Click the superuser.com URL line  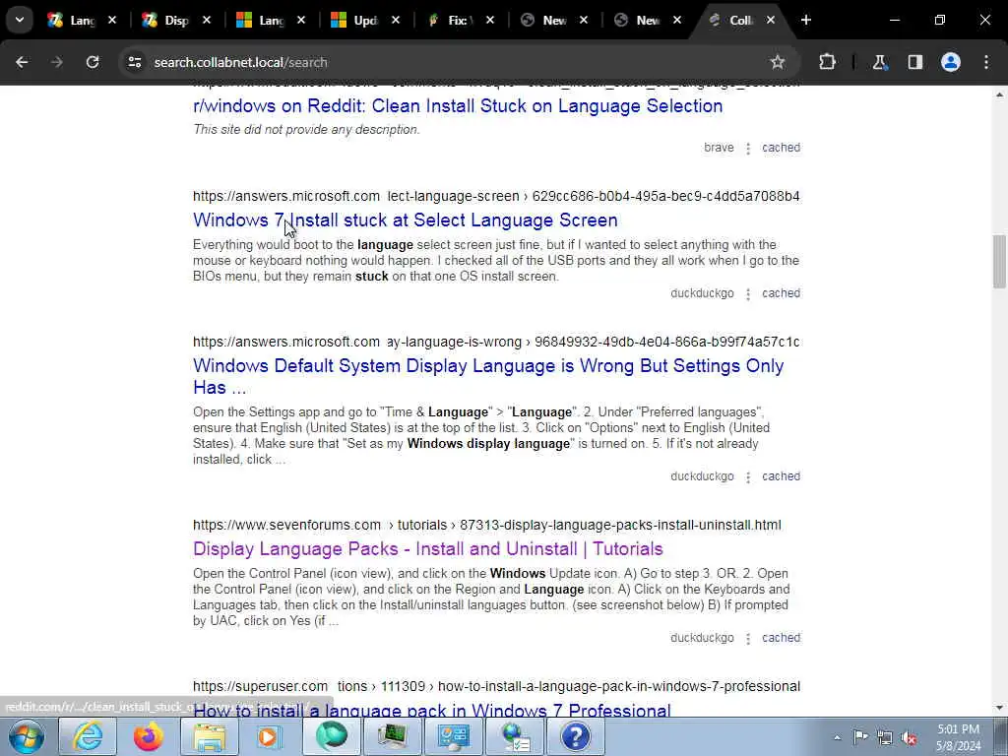[496, 686]
